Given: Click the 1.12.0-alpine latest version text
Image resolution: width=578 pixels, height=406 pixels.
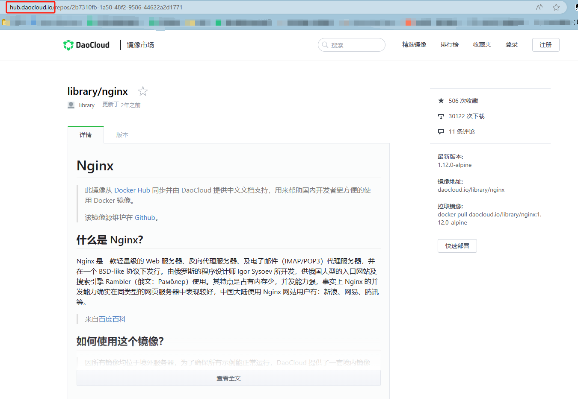Looking at the screenshot, I should click(455, 165).
